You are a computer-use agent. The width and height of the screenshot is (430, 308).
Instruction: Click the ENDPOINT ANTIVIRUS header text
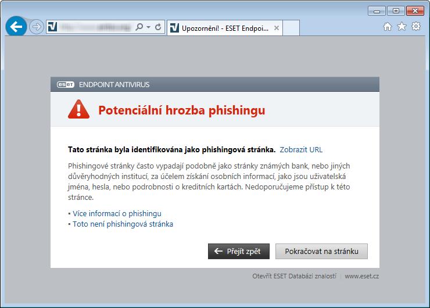(114, 84)
